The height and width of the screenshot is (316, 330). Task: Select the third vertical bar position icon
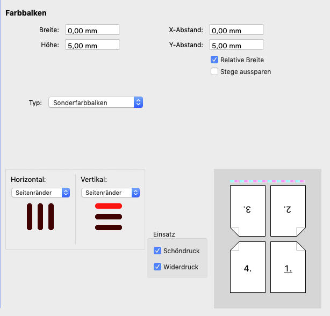pyautogui.click(x=51, y=217)
